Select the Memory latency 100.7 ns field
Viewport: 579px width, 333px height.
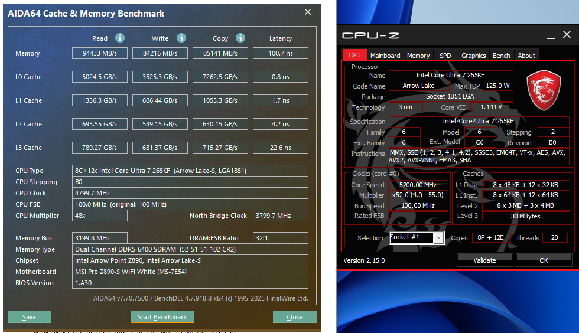[281, 53]
